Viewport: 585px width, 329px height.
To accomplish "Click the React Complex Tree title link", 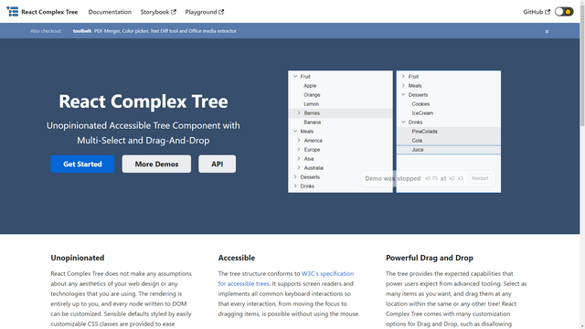I will click(x=49, y=12).
